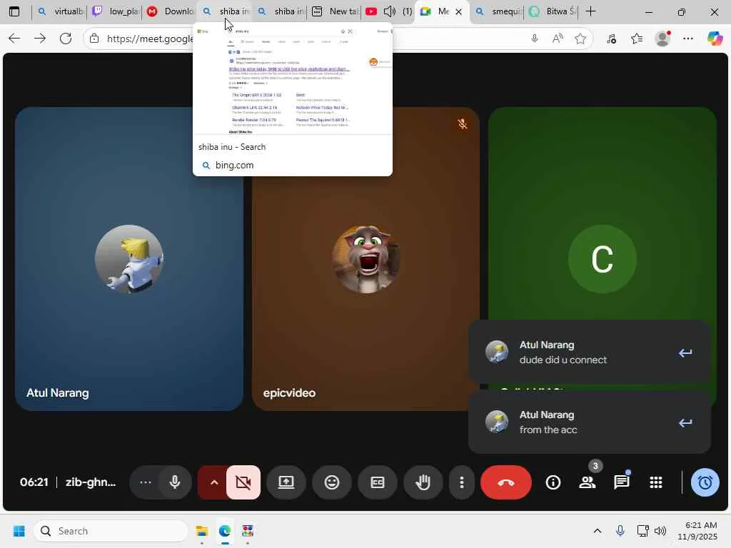This screenshot has width=731, height=548.
Task: Add this page to favorites star
Action: click(x=580, y=39)
